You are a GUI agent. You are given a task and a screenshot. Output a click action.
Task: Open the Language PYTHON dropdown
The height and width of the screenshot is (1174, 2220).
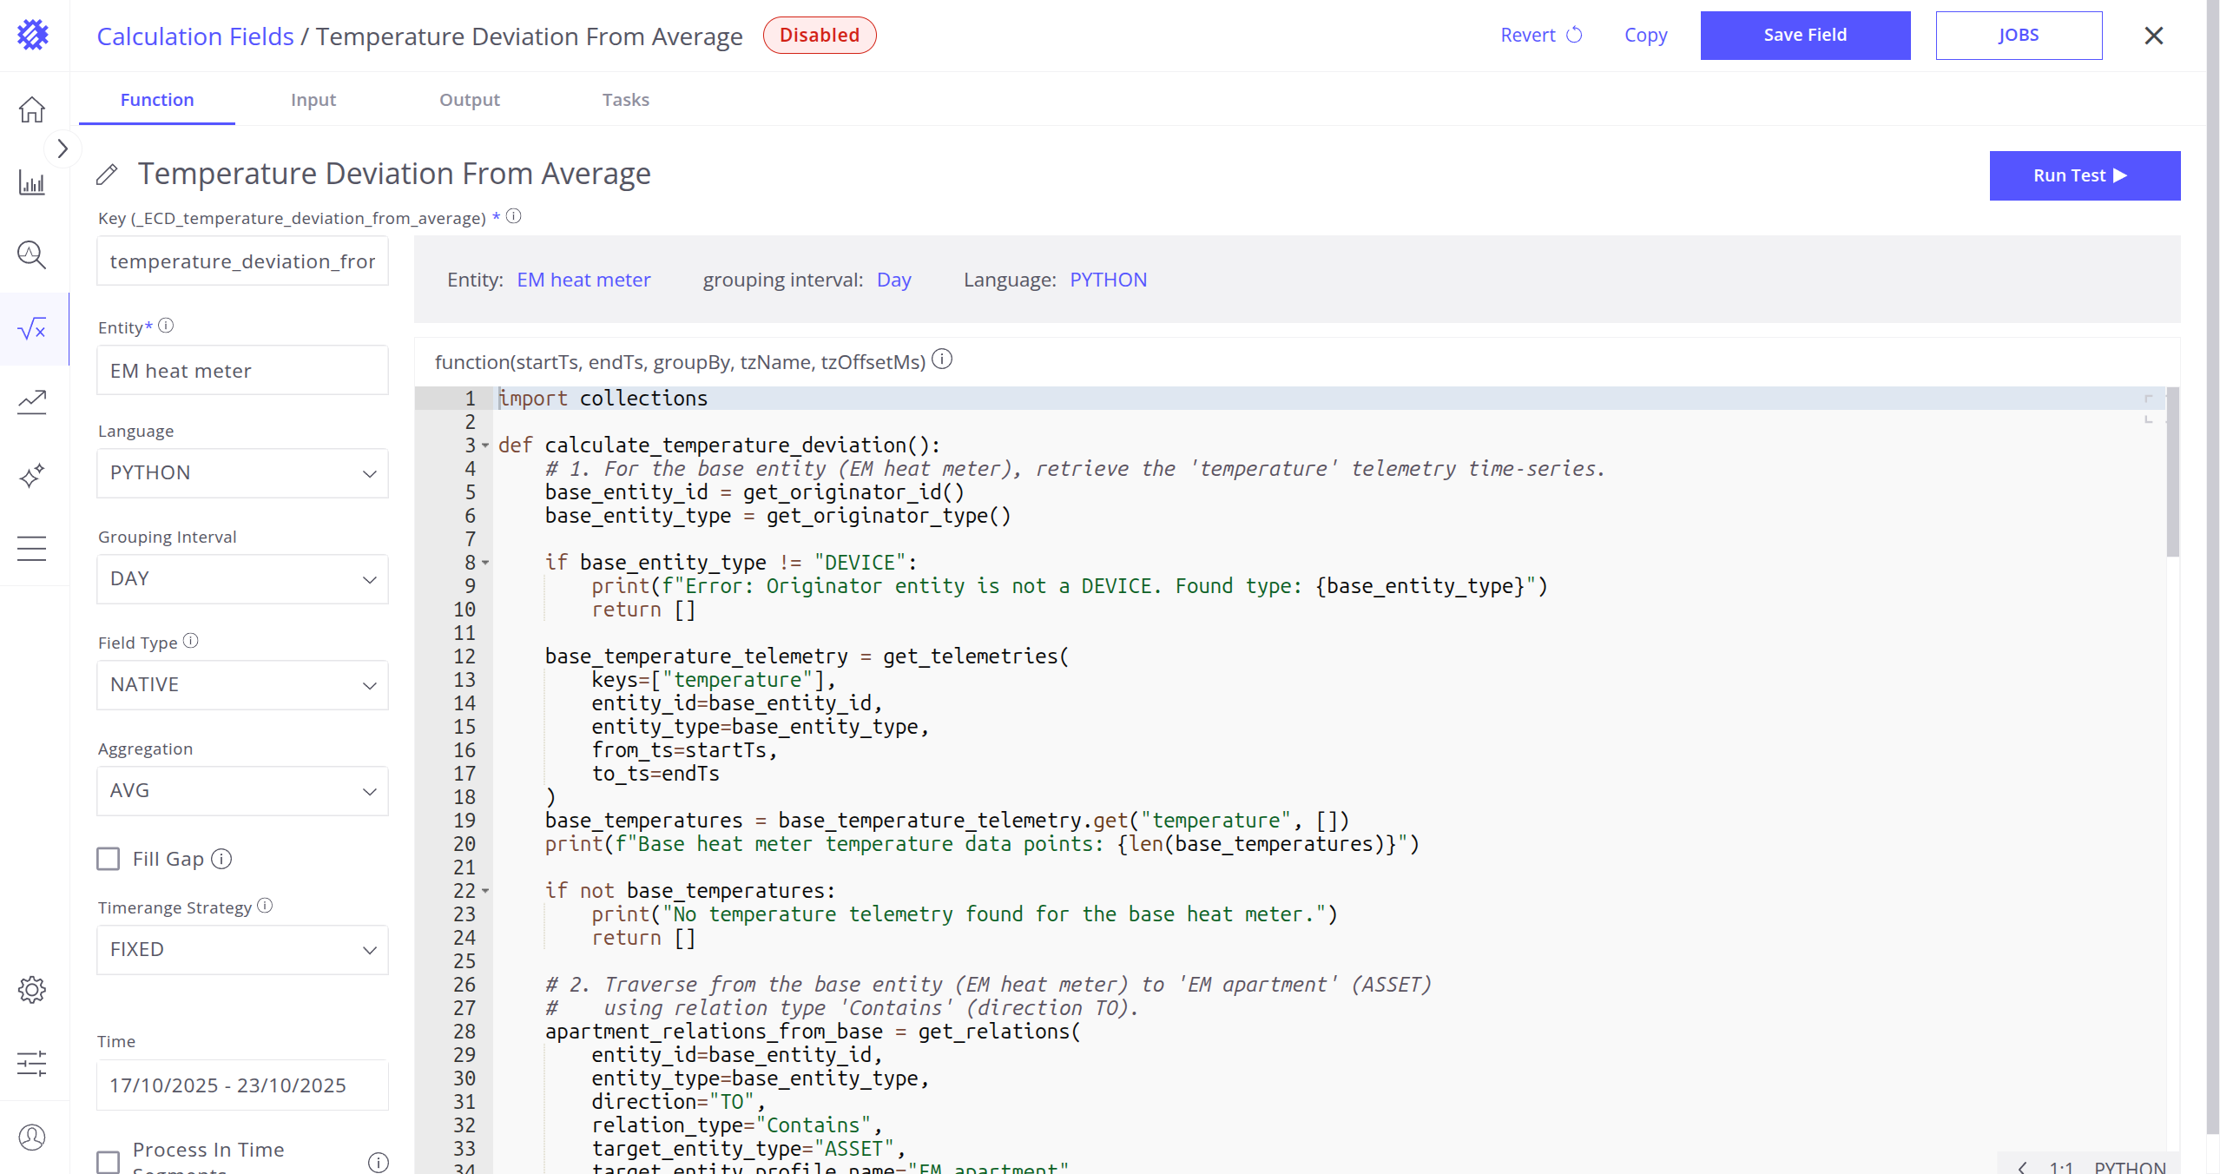[242, 473]
